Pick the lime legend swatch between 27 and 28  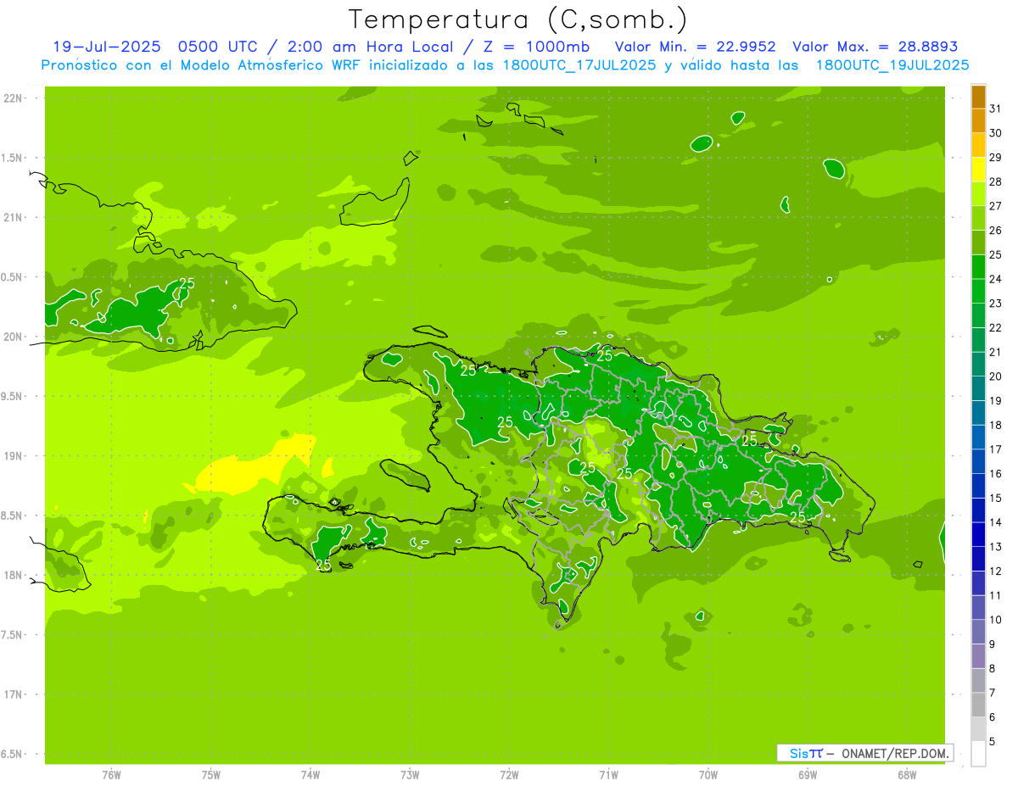[978, 194]
